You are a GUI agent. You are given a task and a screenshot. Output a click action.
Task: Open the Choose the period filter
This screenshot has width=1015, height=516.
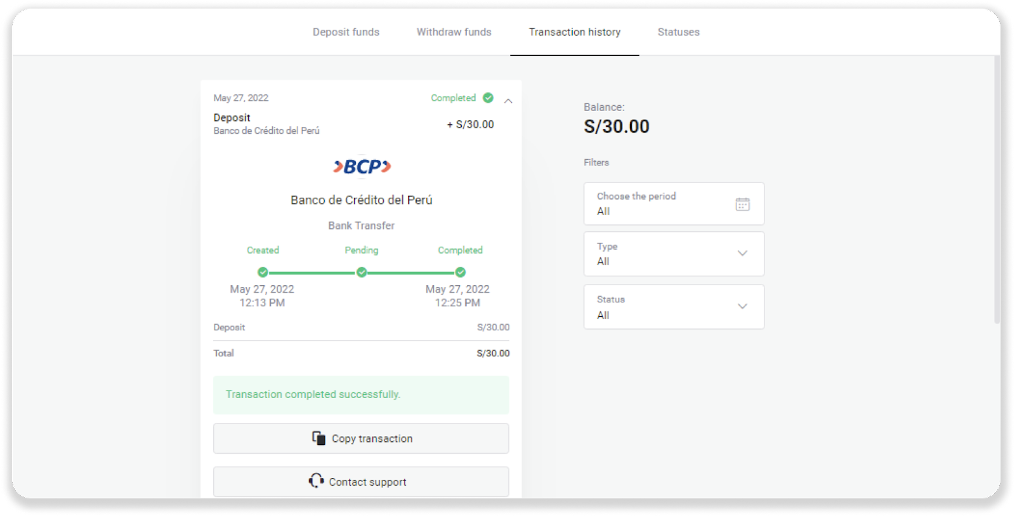point(674,203)
